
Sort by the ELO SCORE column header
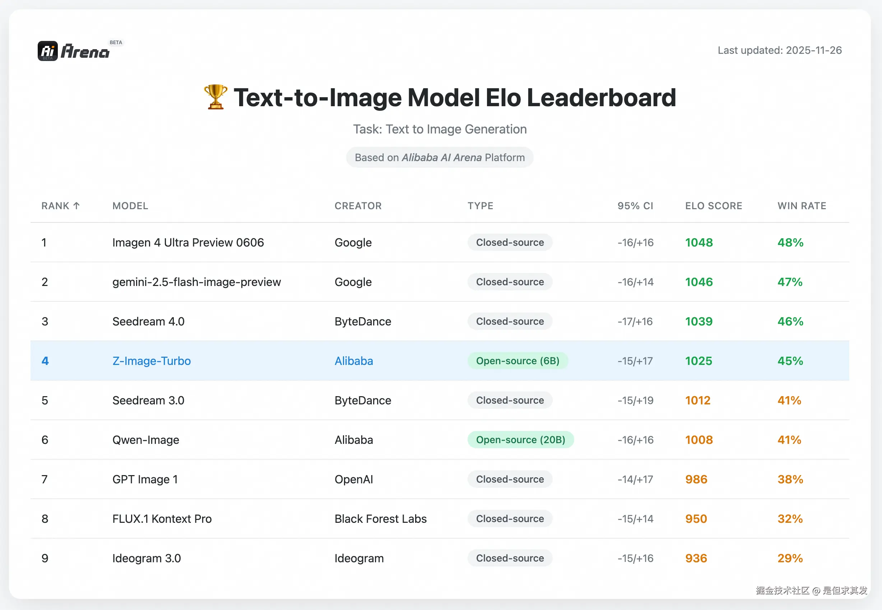tap(713, 206)
